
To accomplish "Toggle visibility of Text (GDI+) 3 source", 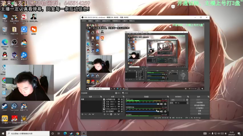I will pyautogui.click(x=119, y=102).
